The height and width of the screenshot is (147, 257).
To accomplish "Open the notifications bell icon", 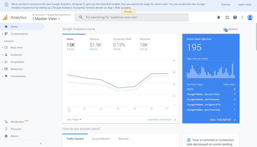I will click(218, 17).
